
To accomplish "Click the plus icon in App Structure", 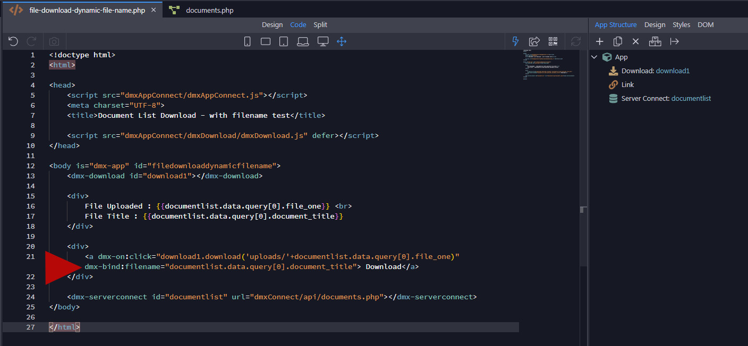I will (600, 41).
